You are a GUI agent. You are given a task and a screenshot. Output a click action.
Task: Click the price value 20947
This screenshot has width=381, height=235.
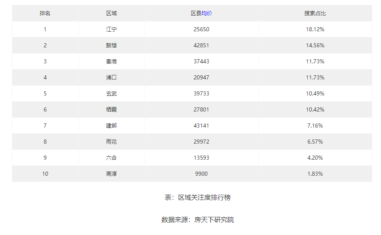coord(201,77)
